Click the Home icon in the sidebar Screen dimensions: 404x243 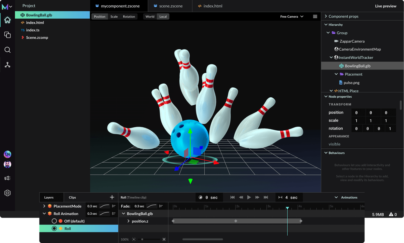pos(7,20)
